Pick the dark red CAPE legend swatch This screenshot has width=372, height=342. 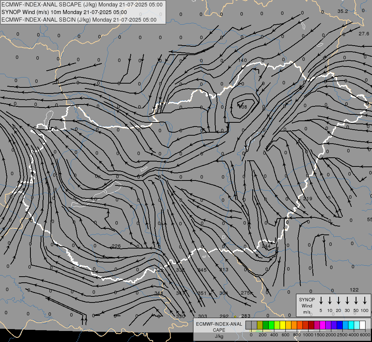coord(311,325)
